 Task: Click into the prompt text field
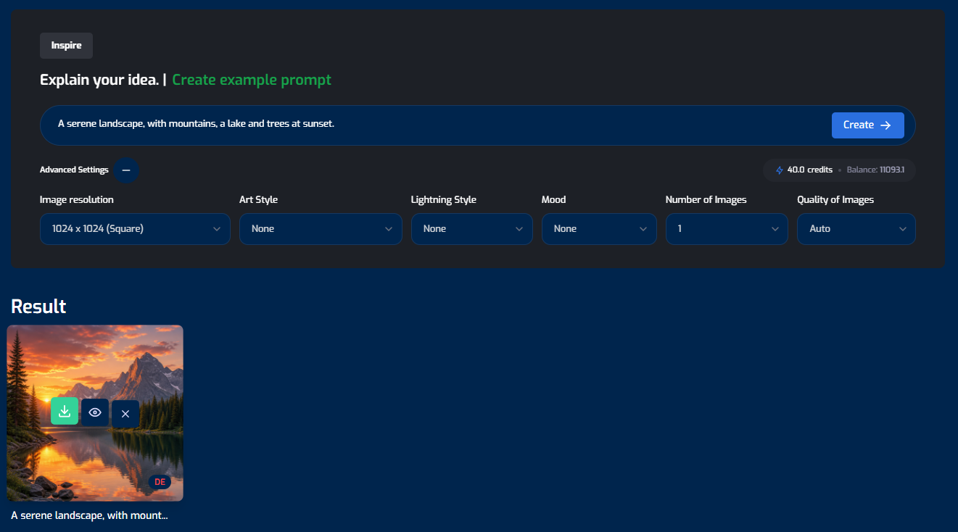coord(435,125)
